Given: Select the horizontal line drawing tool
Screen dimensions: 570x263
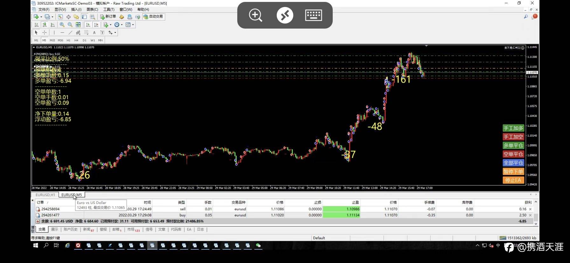Looking at the screenshot, I should pyautogui.click(x=62, y=32).
